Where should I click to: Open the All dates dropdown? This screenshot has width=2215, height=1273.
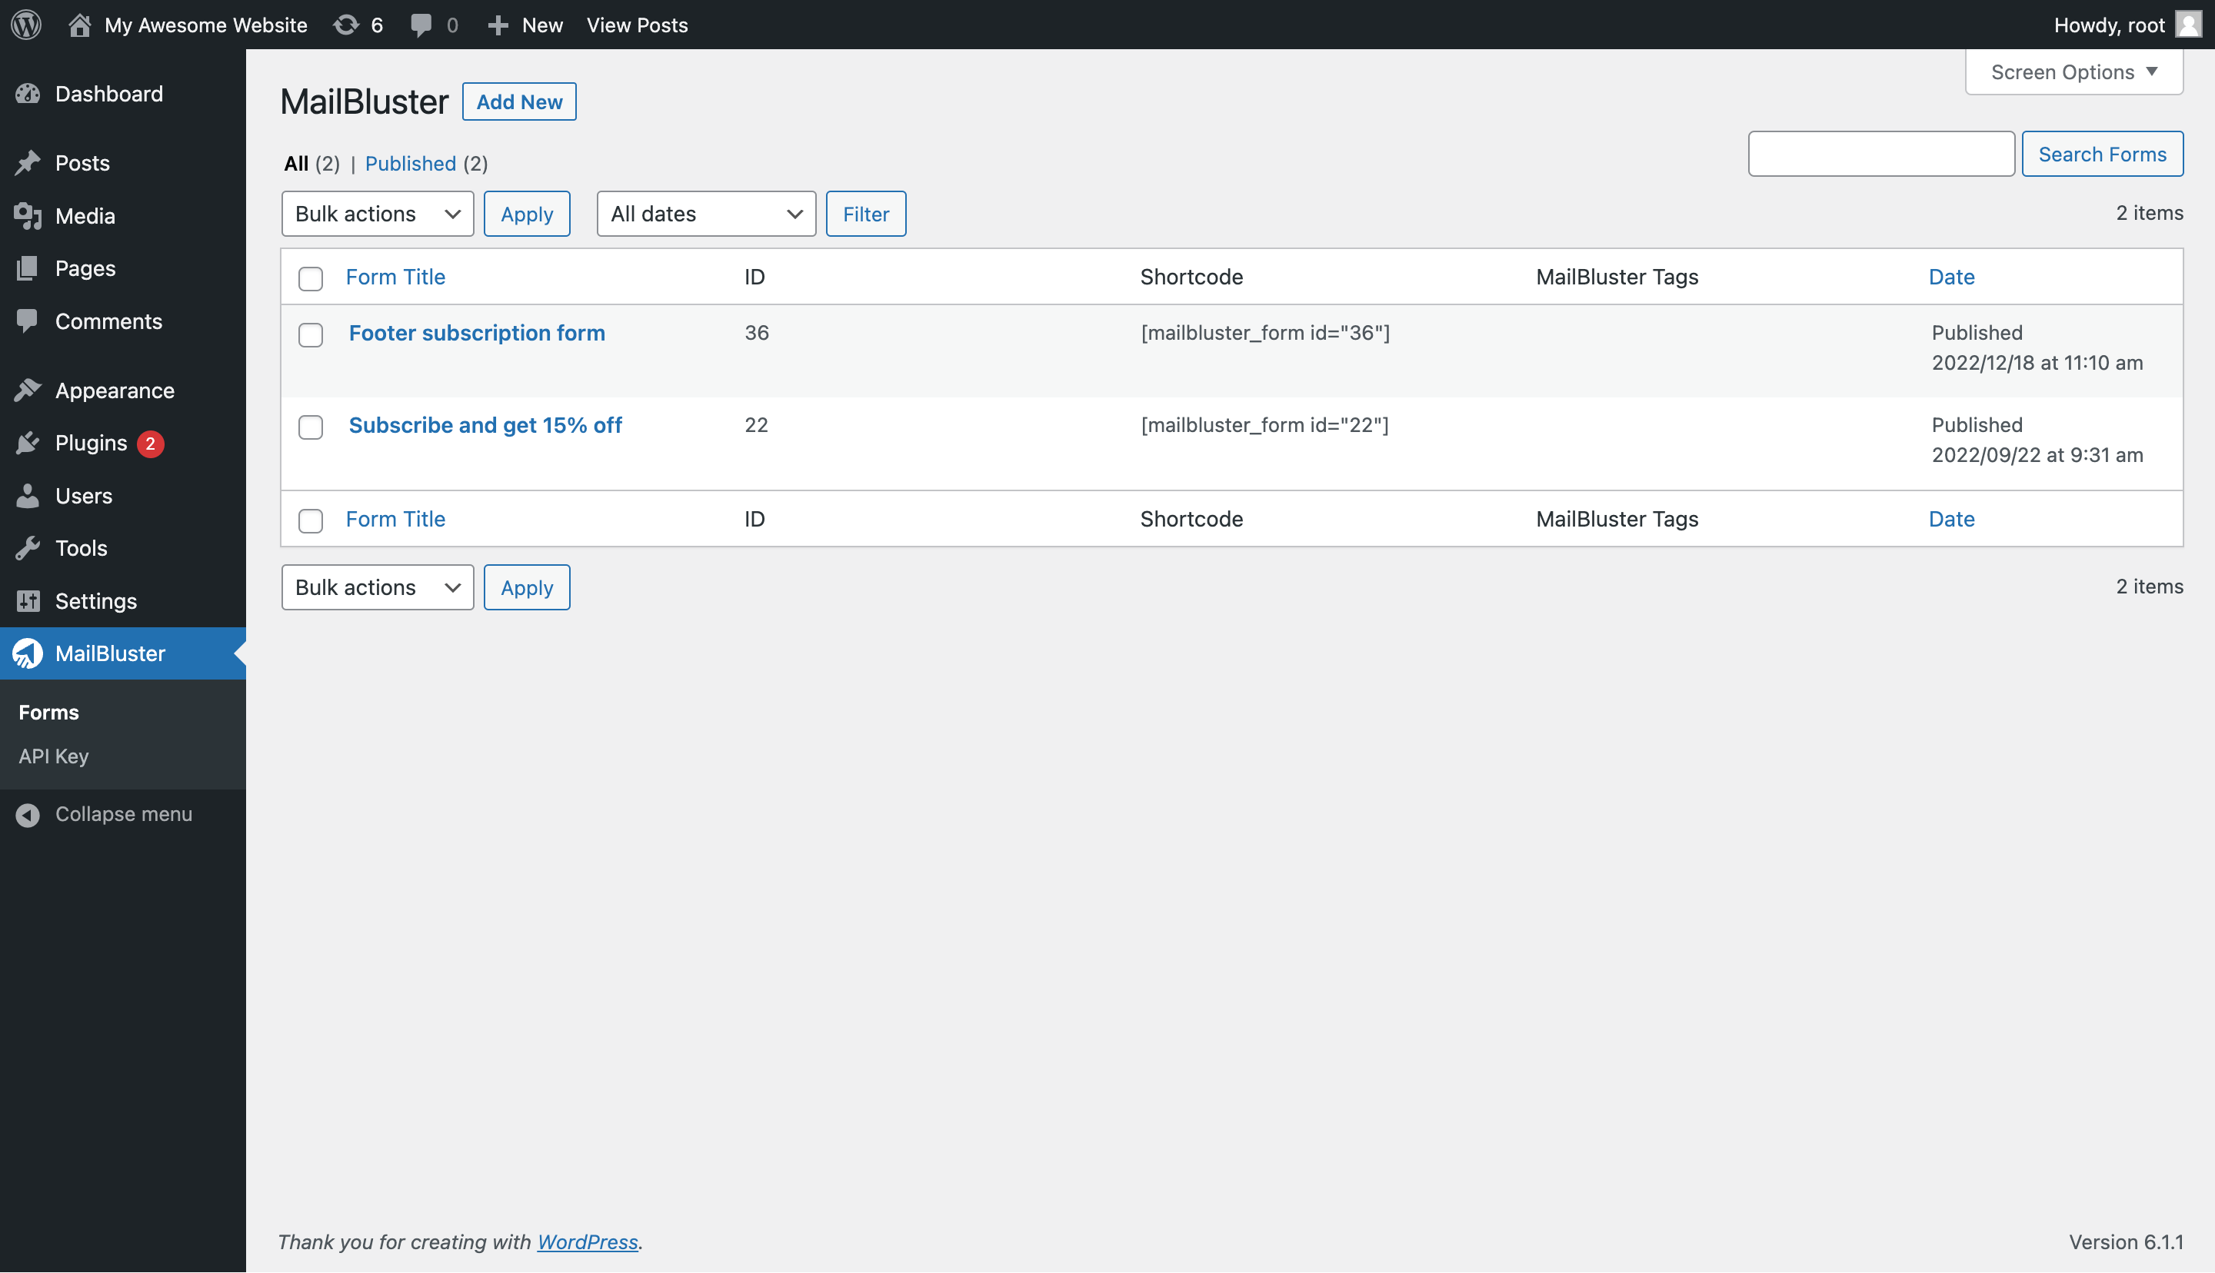coord(707,214)
